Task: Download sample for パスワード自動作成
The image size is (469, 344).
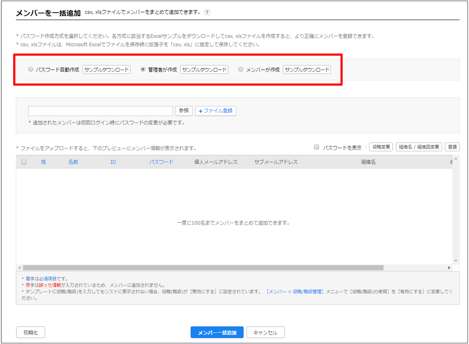Action: tap(106, 70)
